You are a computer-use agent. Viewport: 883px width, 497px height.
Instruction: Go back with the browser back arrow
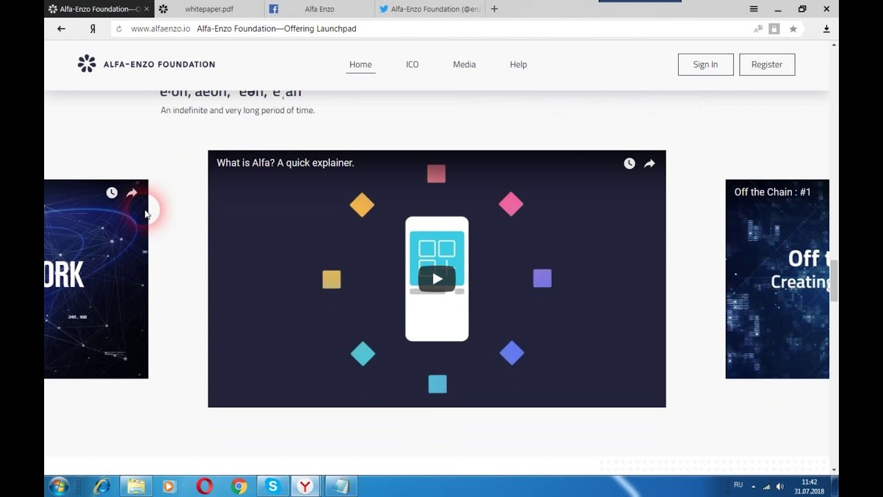(x=61, y=29)
